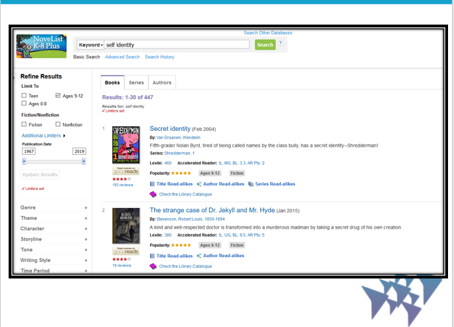
Task: Enable the Fiction checkbox
Action: tap(24, 124)
